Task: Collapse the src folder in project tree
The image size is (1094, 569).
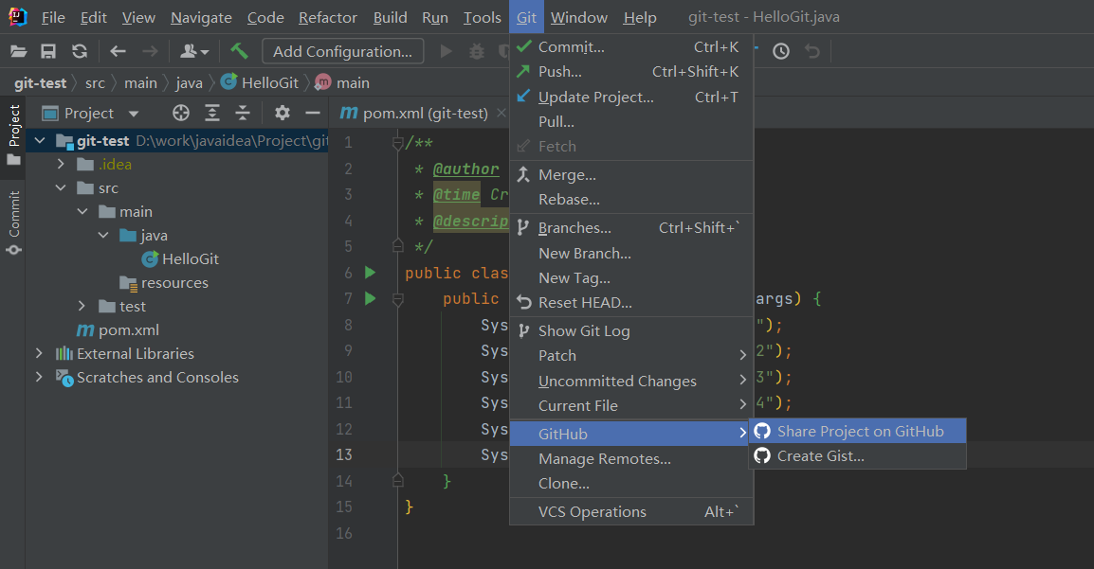Action: tap(62, 188)
